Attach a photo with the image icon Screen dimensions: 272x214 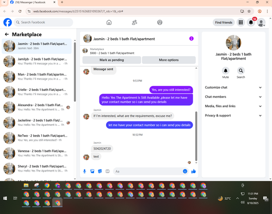coord(92,171)
